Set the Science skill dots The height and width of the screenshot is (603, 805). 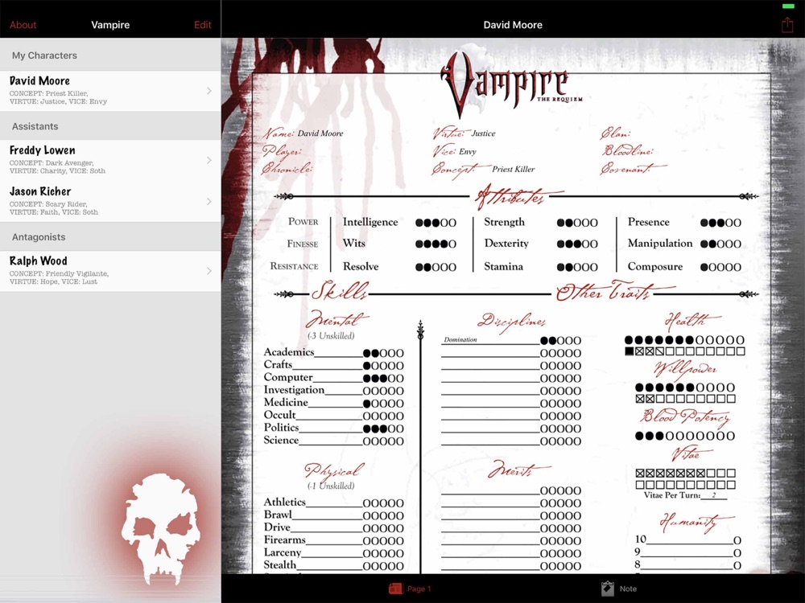383,441
